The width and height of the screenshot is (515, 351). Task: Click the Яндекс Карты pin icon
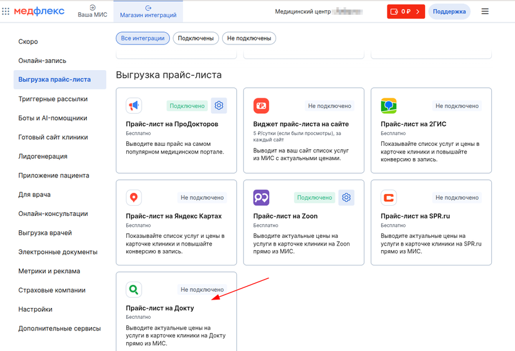(x=134, y=197)
